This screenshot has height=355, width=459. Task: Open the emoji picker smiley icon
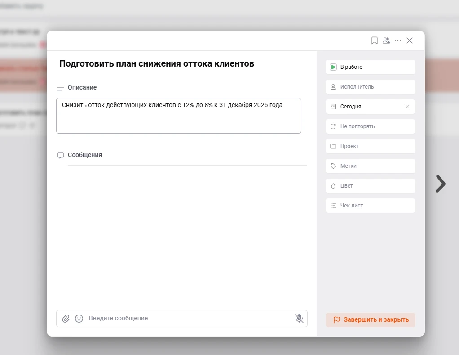79,319
